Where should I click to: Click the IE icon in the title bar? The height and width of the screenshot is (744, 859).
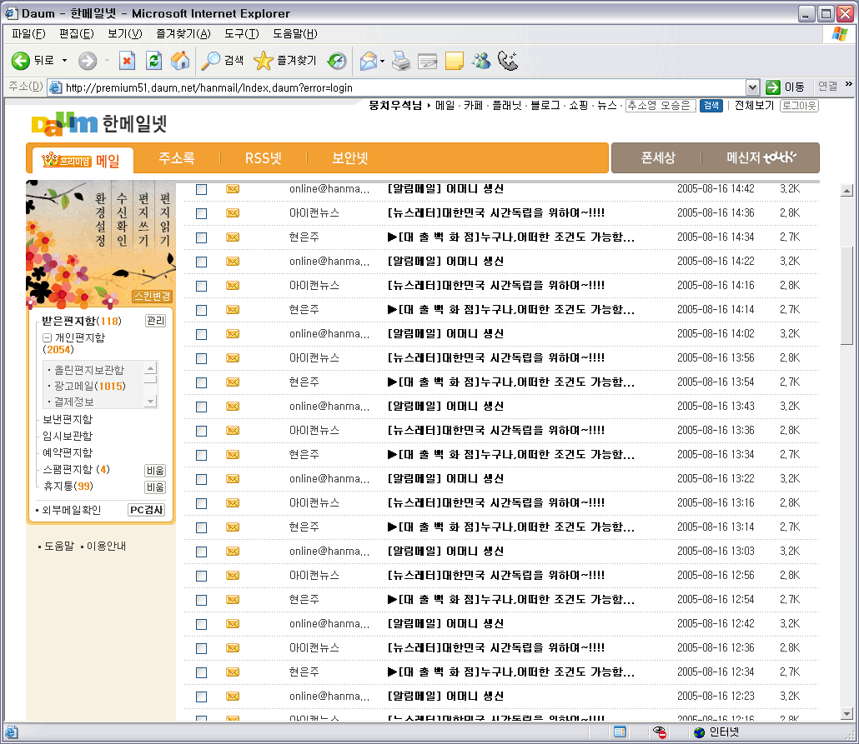[x=12, y=13]
